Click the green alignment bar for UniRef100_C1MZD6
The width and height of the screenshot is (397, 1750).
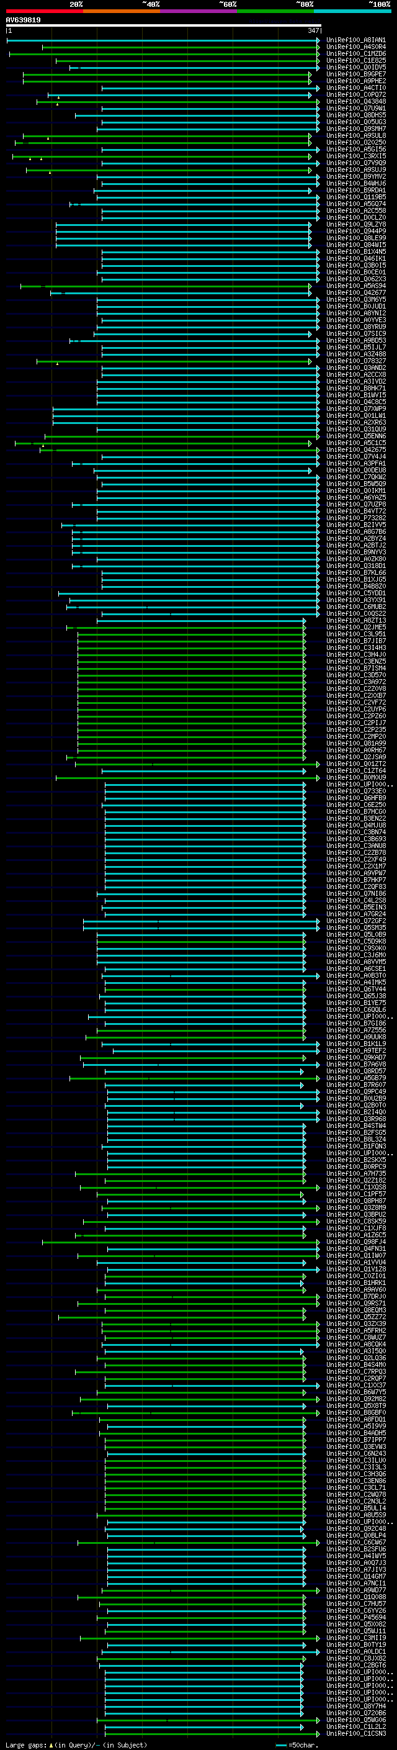164,53
